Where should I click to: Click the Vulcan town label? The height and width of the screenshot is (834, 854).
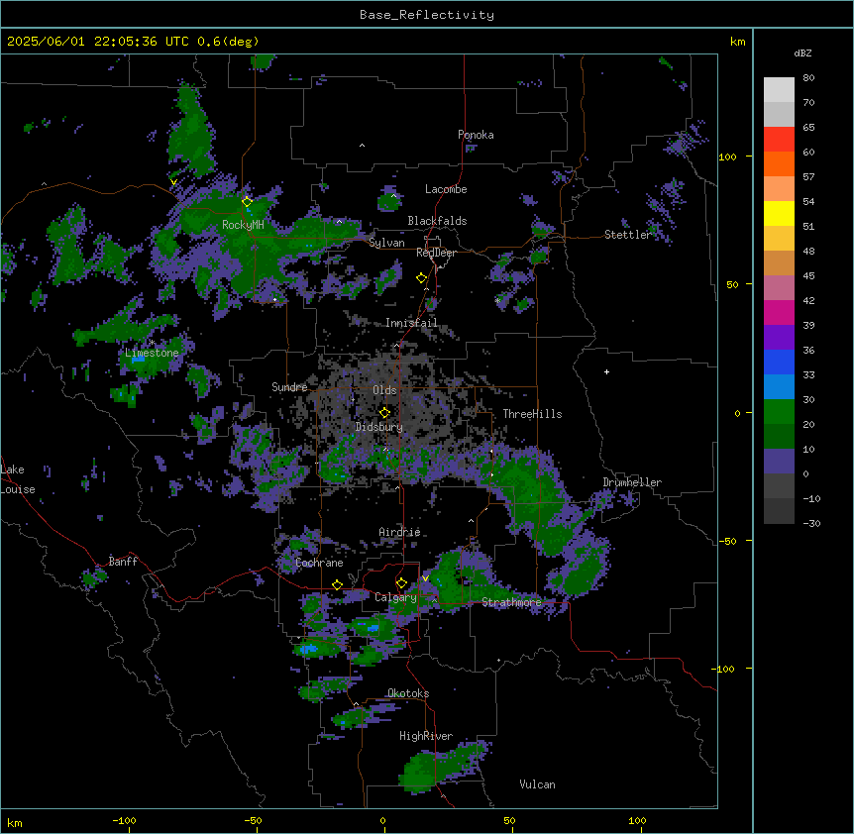point(537,784)
